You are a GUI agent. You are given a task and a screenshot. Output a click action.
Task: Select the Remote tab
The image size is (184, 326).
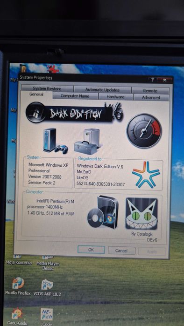[x=150, y=91]
